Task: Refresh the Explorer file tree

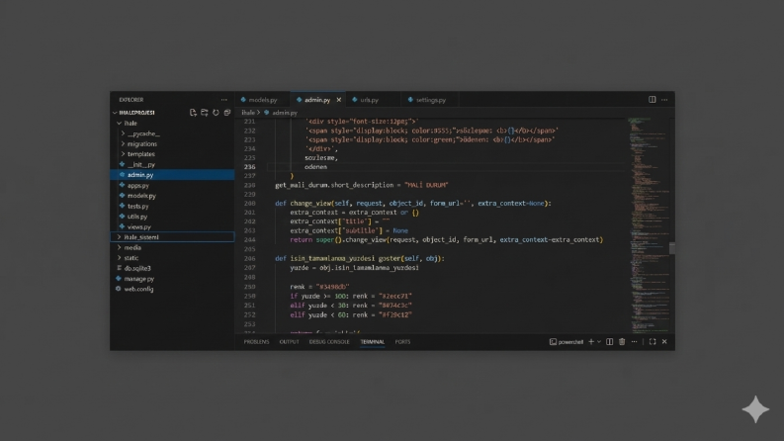Action: 216,113
